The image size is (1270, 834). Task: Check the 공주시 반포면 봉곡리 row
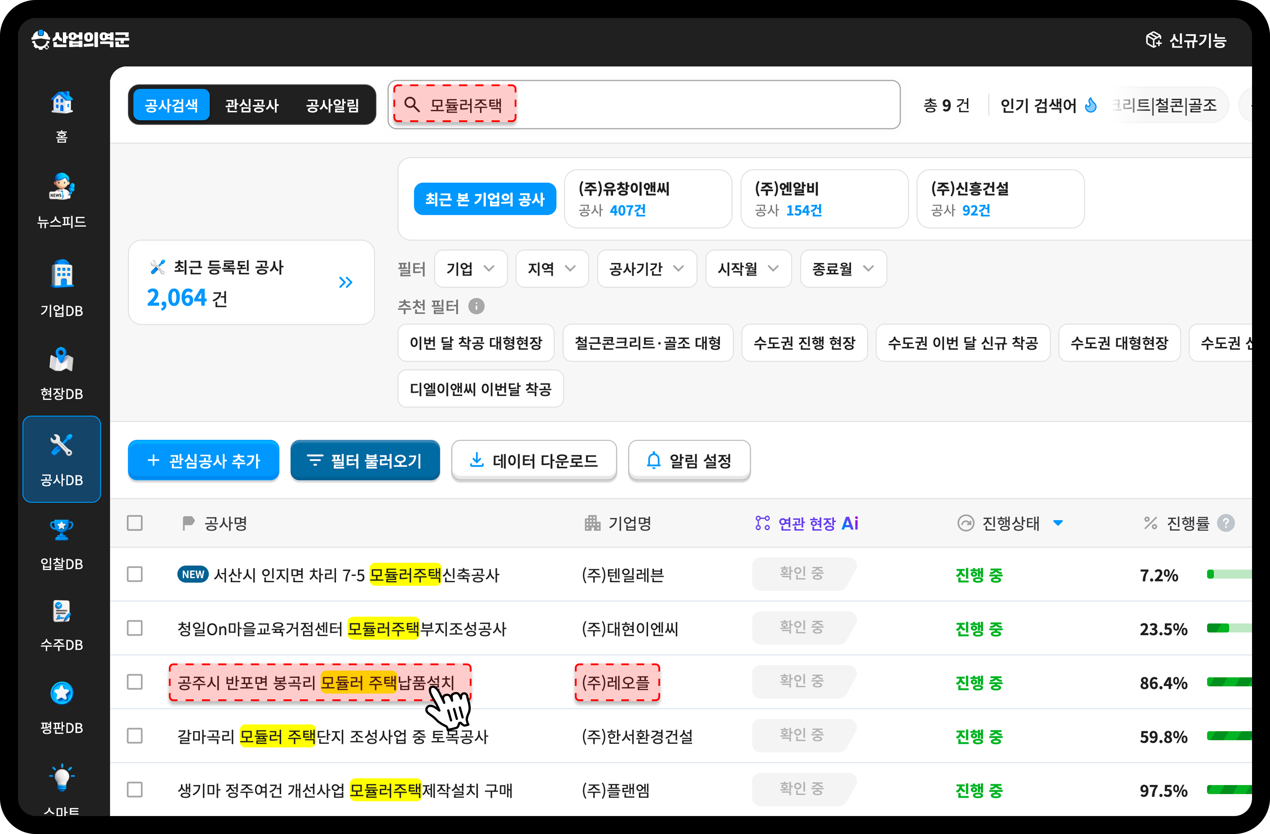pos(134,682)
